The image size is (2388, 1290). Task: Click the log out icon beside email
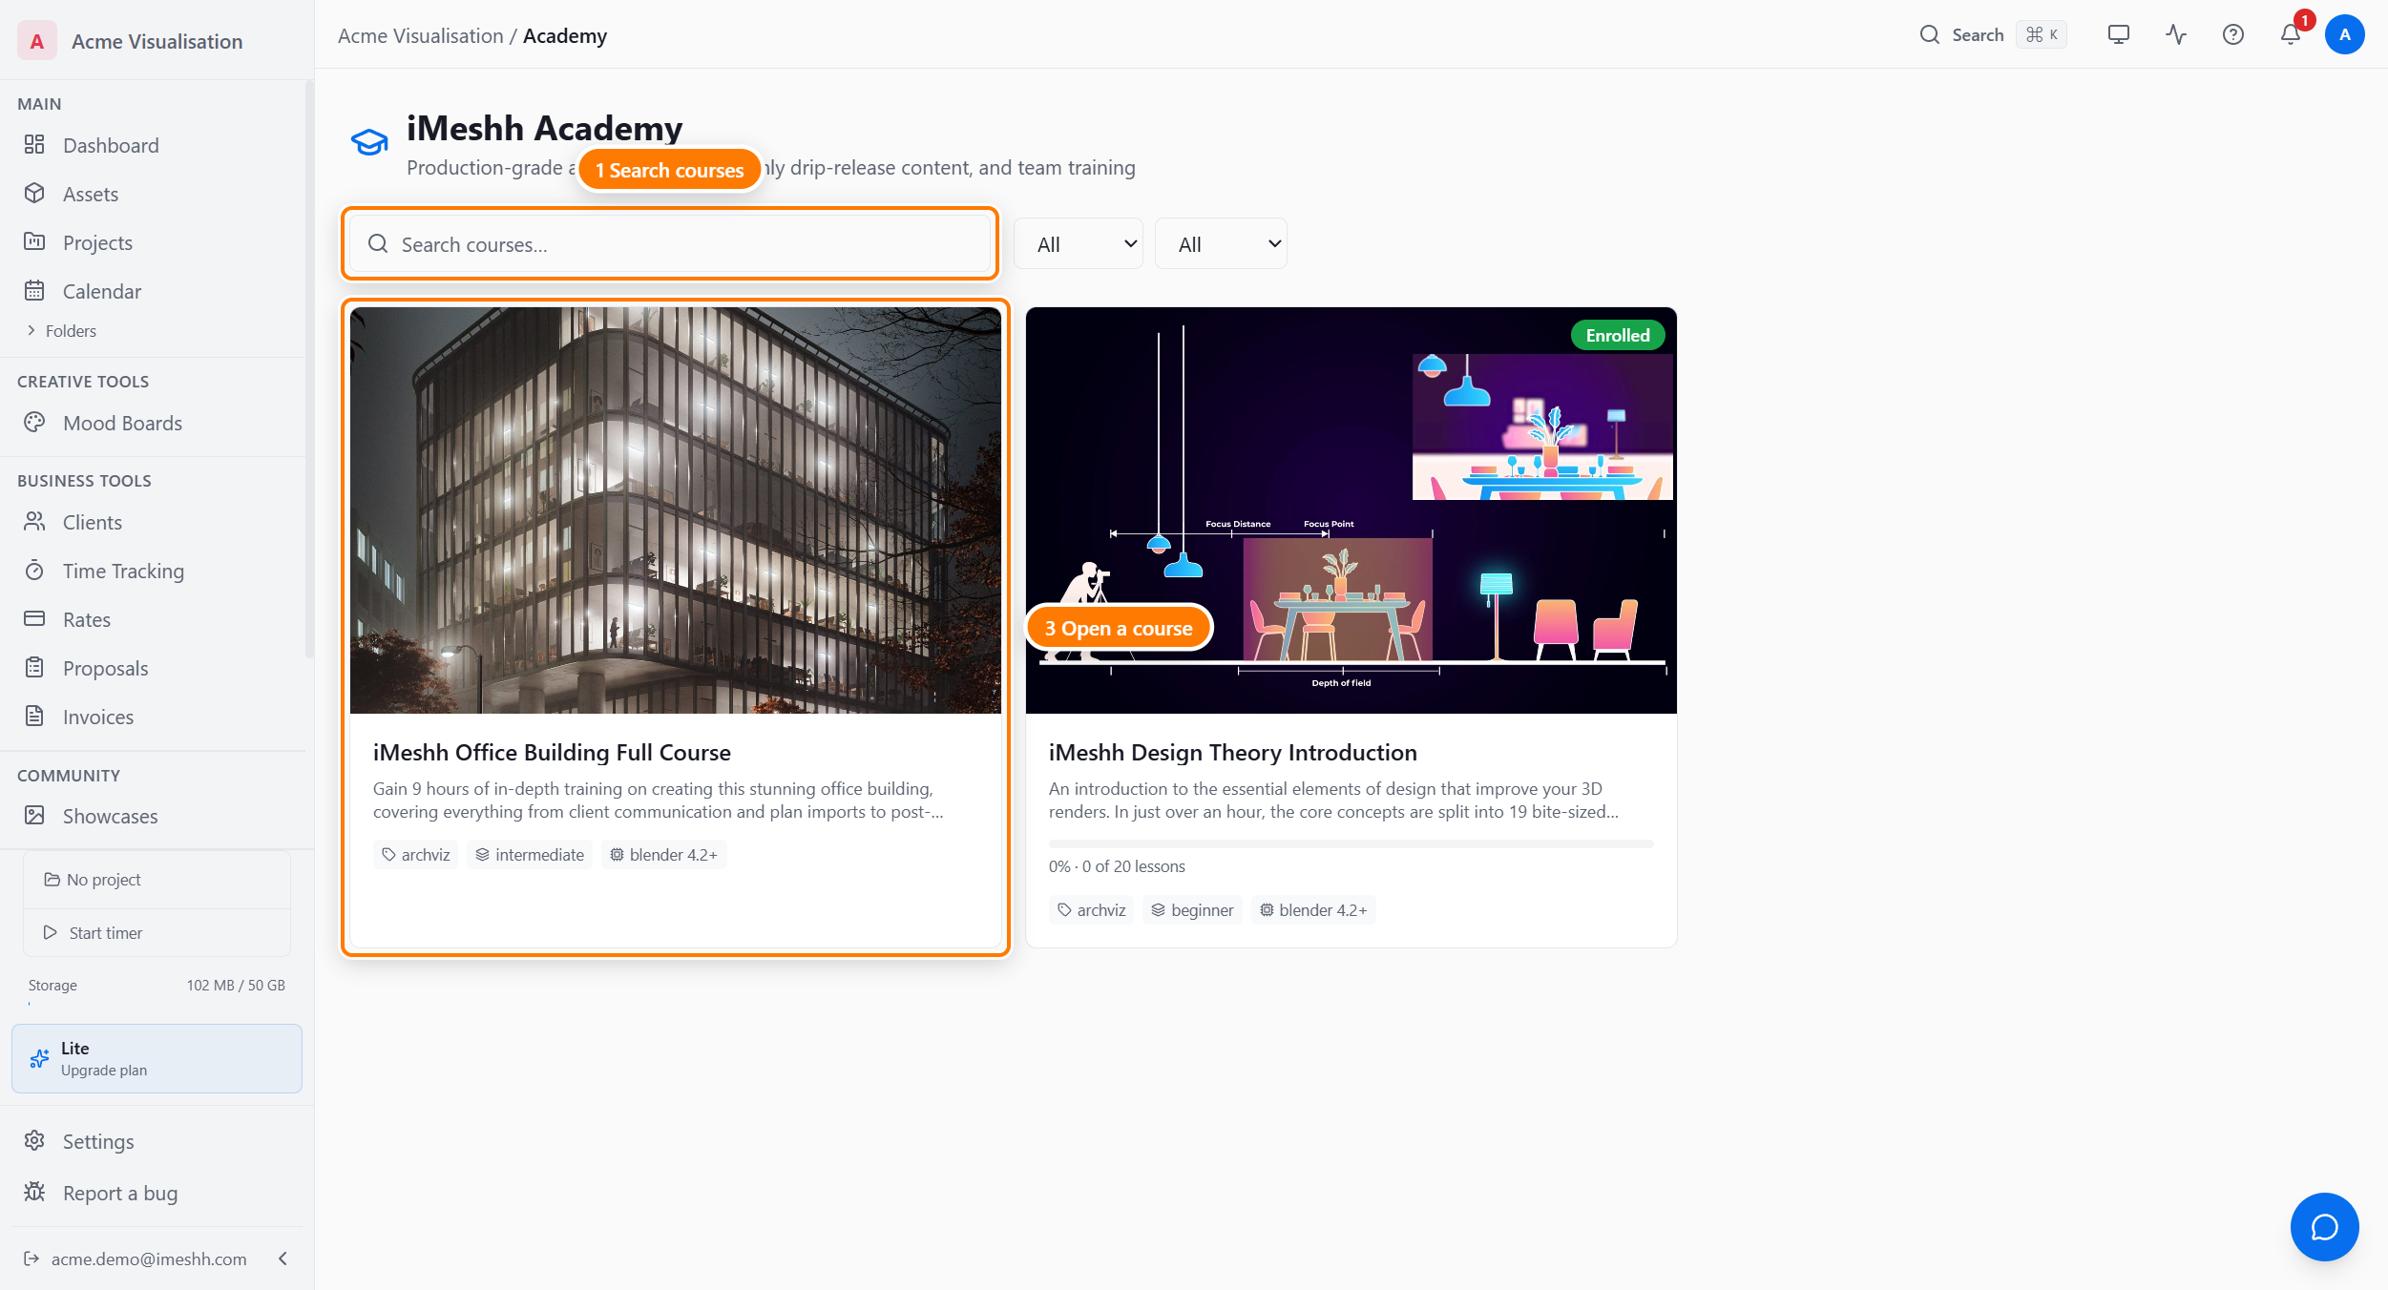(x=31, y=1259)
